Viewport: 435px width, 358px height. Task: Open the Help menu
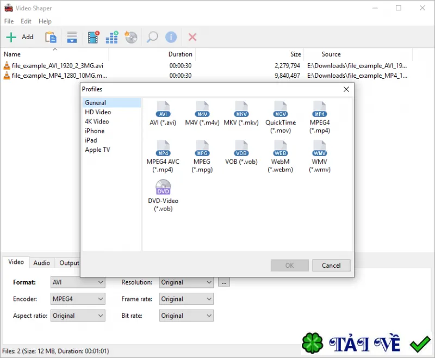(x=45, y=21)
